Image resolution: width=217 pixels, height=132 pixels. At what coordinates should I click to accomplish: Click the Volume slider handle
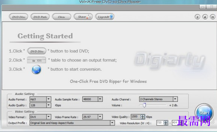pyautogui.click(x=144, y=105)
